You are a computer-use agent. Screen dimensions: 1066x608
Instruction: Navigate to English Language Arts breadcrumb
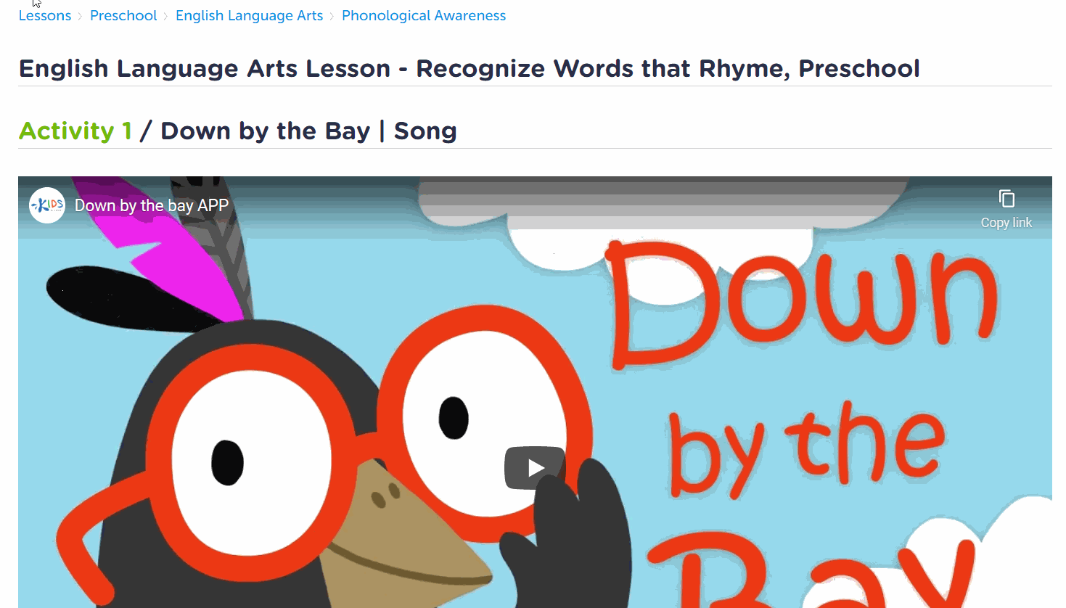click(x=249, y=16)
